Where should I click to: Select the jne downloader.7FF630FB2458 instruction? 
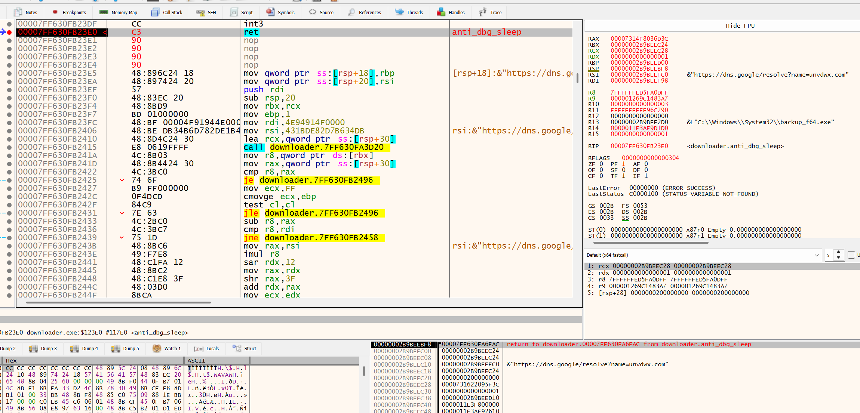(314, 238)
